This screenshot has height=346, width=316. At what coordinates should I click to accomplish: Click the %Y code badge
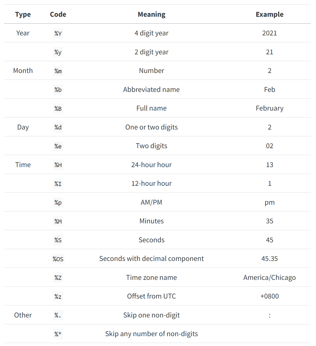[58, 33]
